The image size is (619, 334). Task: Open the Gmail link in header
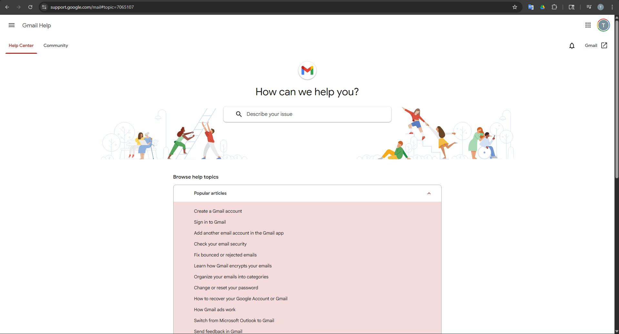point(591,45)
